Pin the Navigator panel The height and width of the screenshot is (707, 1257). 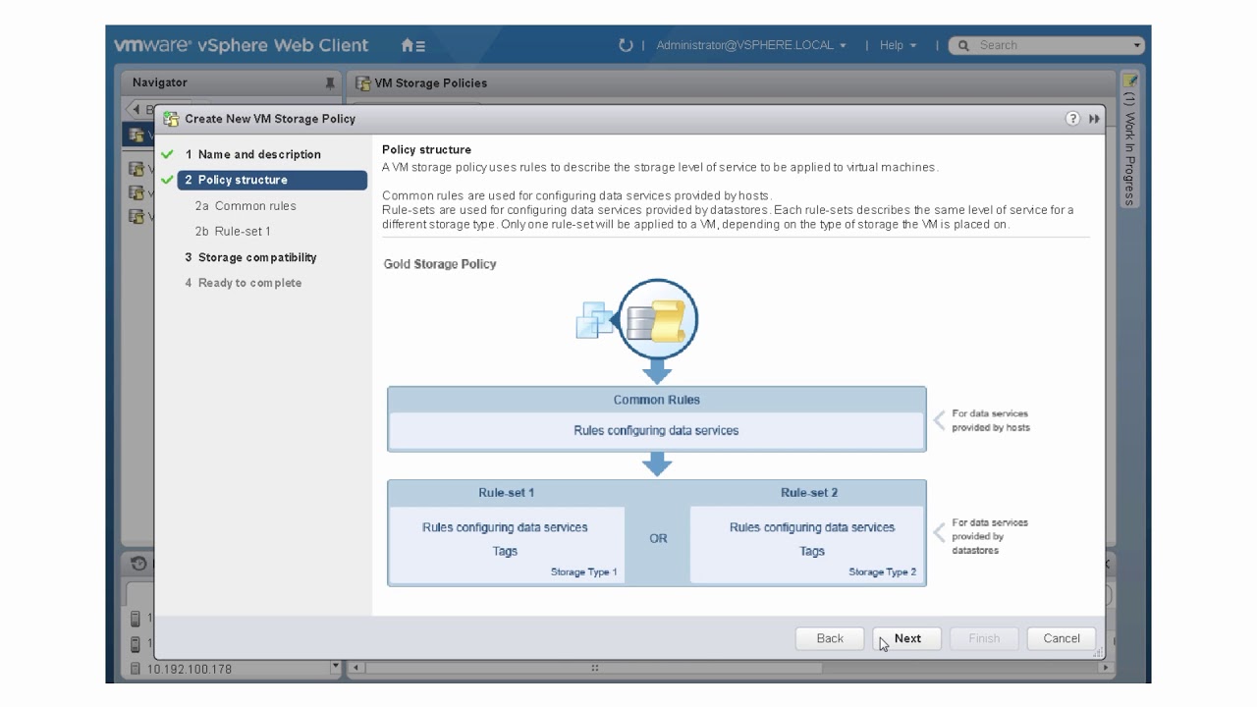(330, 83)
